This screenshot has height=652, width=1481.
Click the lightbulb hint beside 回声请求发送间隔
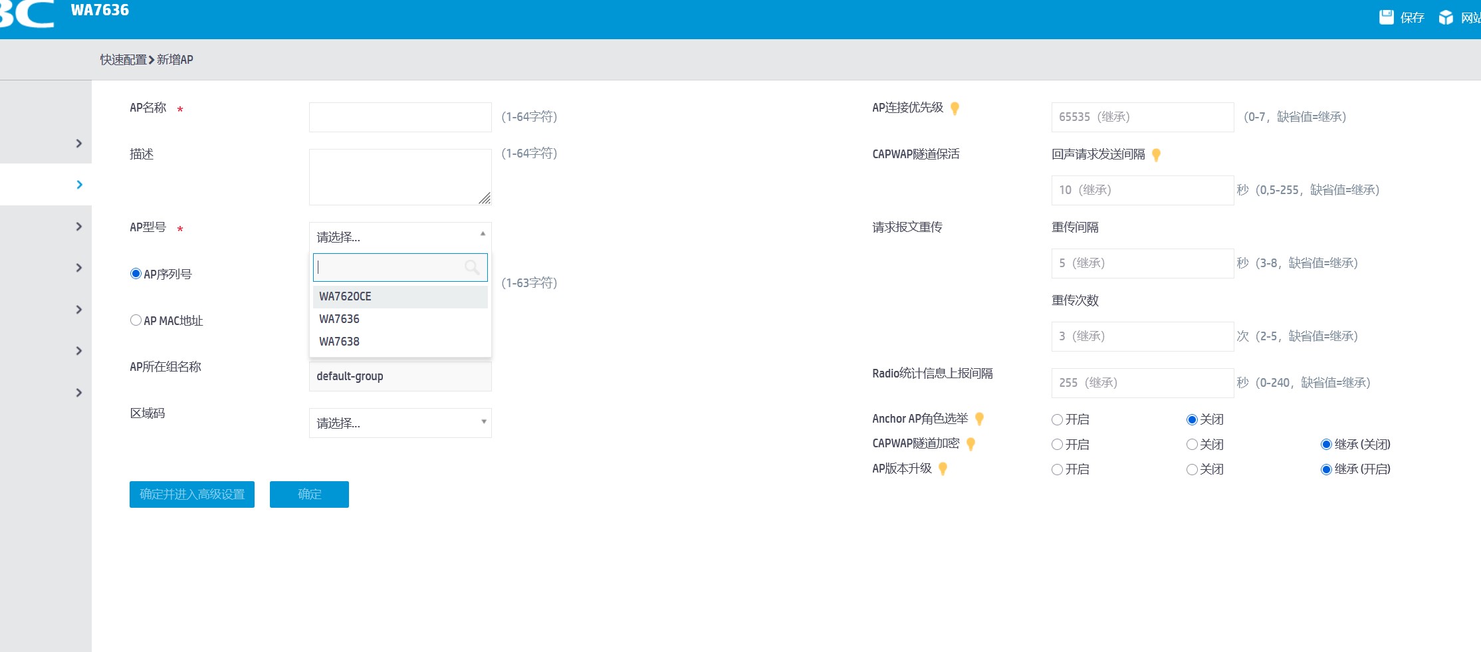click(1156, 155)
